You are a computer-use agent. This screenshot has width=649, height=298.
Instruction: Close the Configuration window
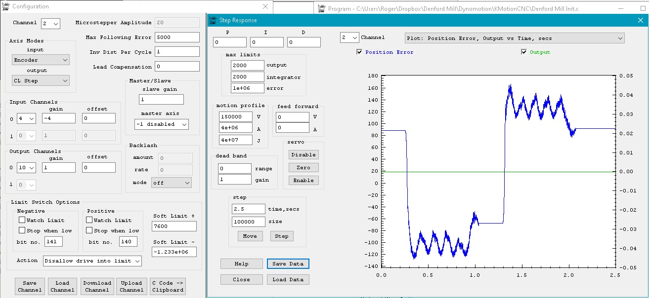click(x=265, y=6)
